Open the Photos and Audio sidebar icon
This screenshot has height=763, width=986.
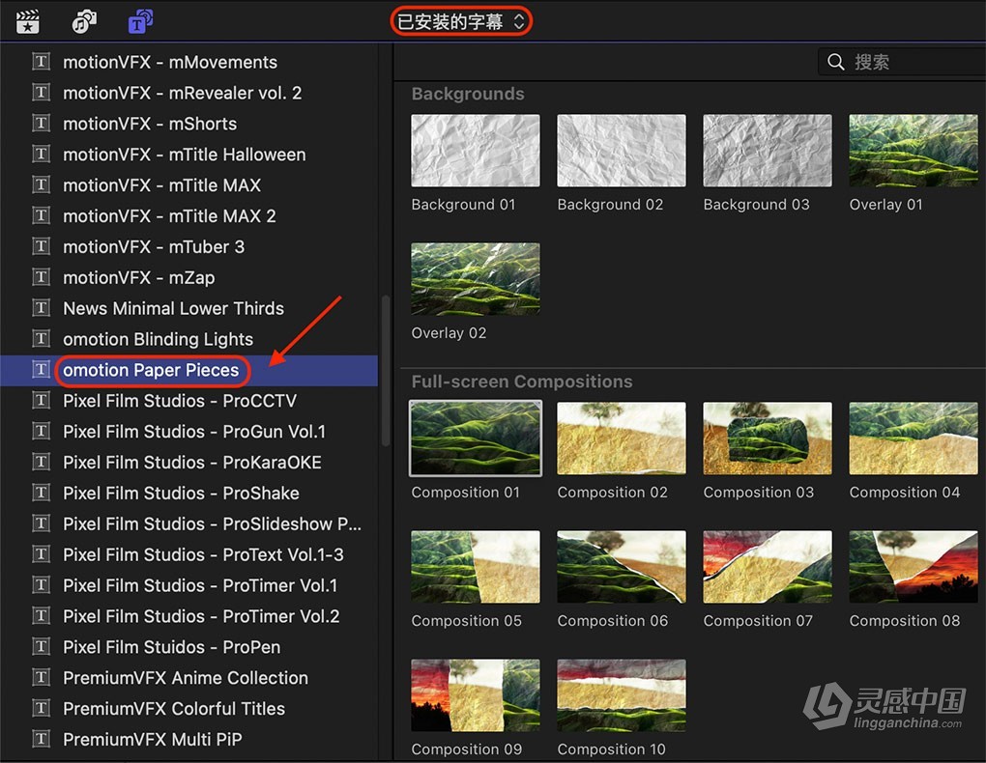click(84, 21)
